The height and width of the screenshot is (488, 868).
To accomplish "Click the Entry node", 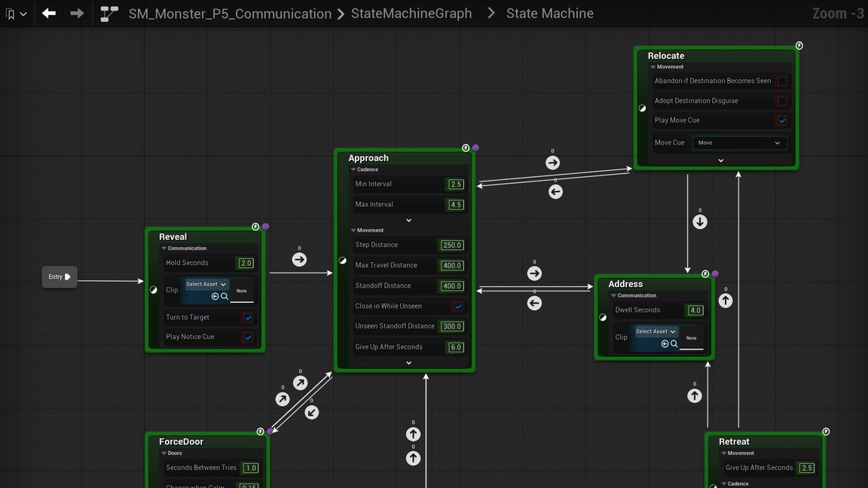I will (x=60, y=276).
